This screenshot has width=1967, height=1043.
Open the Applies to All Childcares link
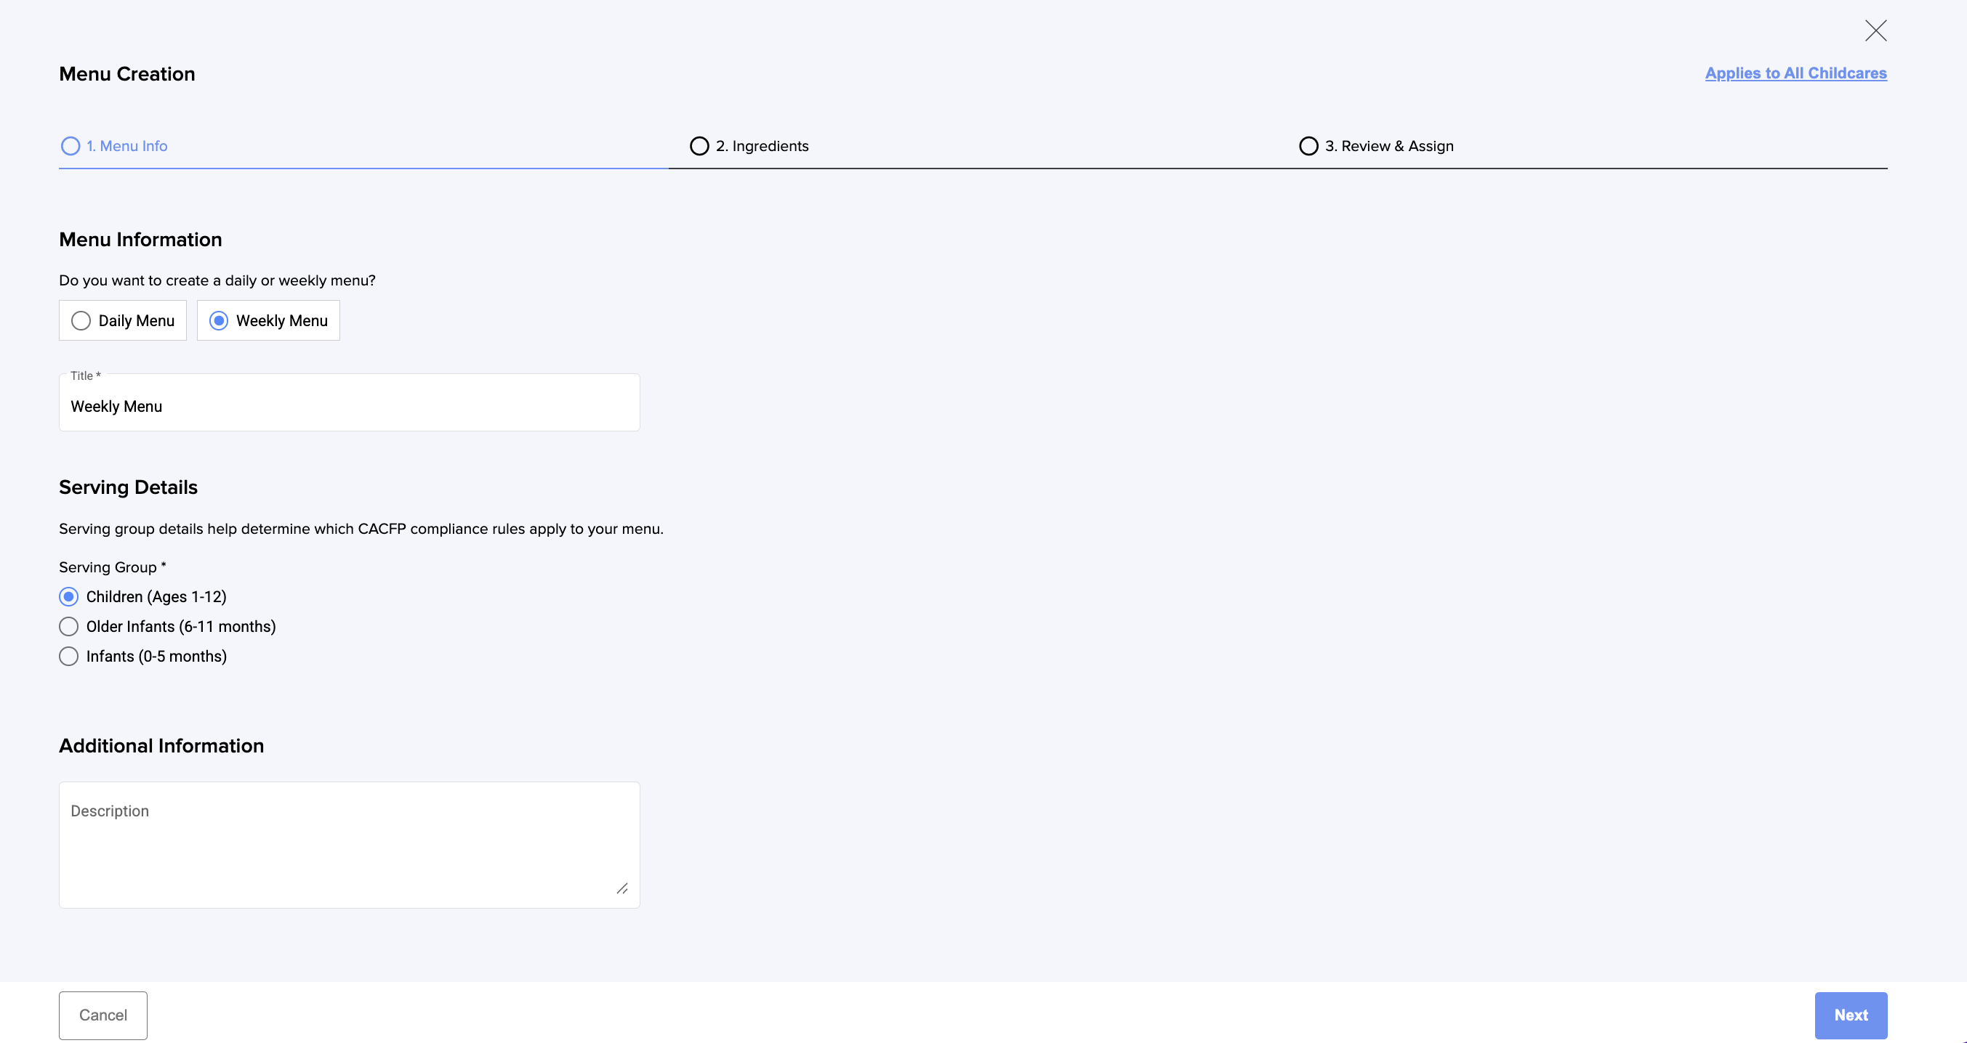click(1795, 73)
